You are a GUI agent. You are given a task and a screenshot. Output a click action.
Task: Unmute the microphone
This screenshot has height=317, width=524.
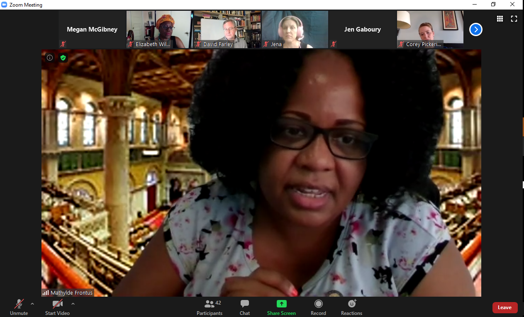[19, 307]
